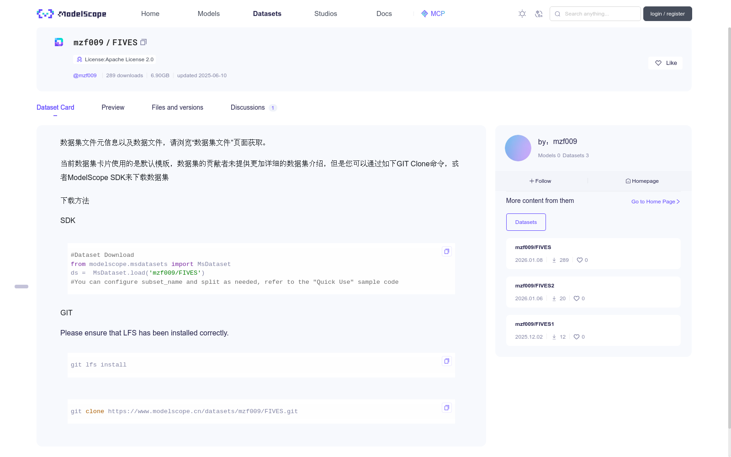Open the mzf009/FIVES dataset card in sidebar

(593, 254)
